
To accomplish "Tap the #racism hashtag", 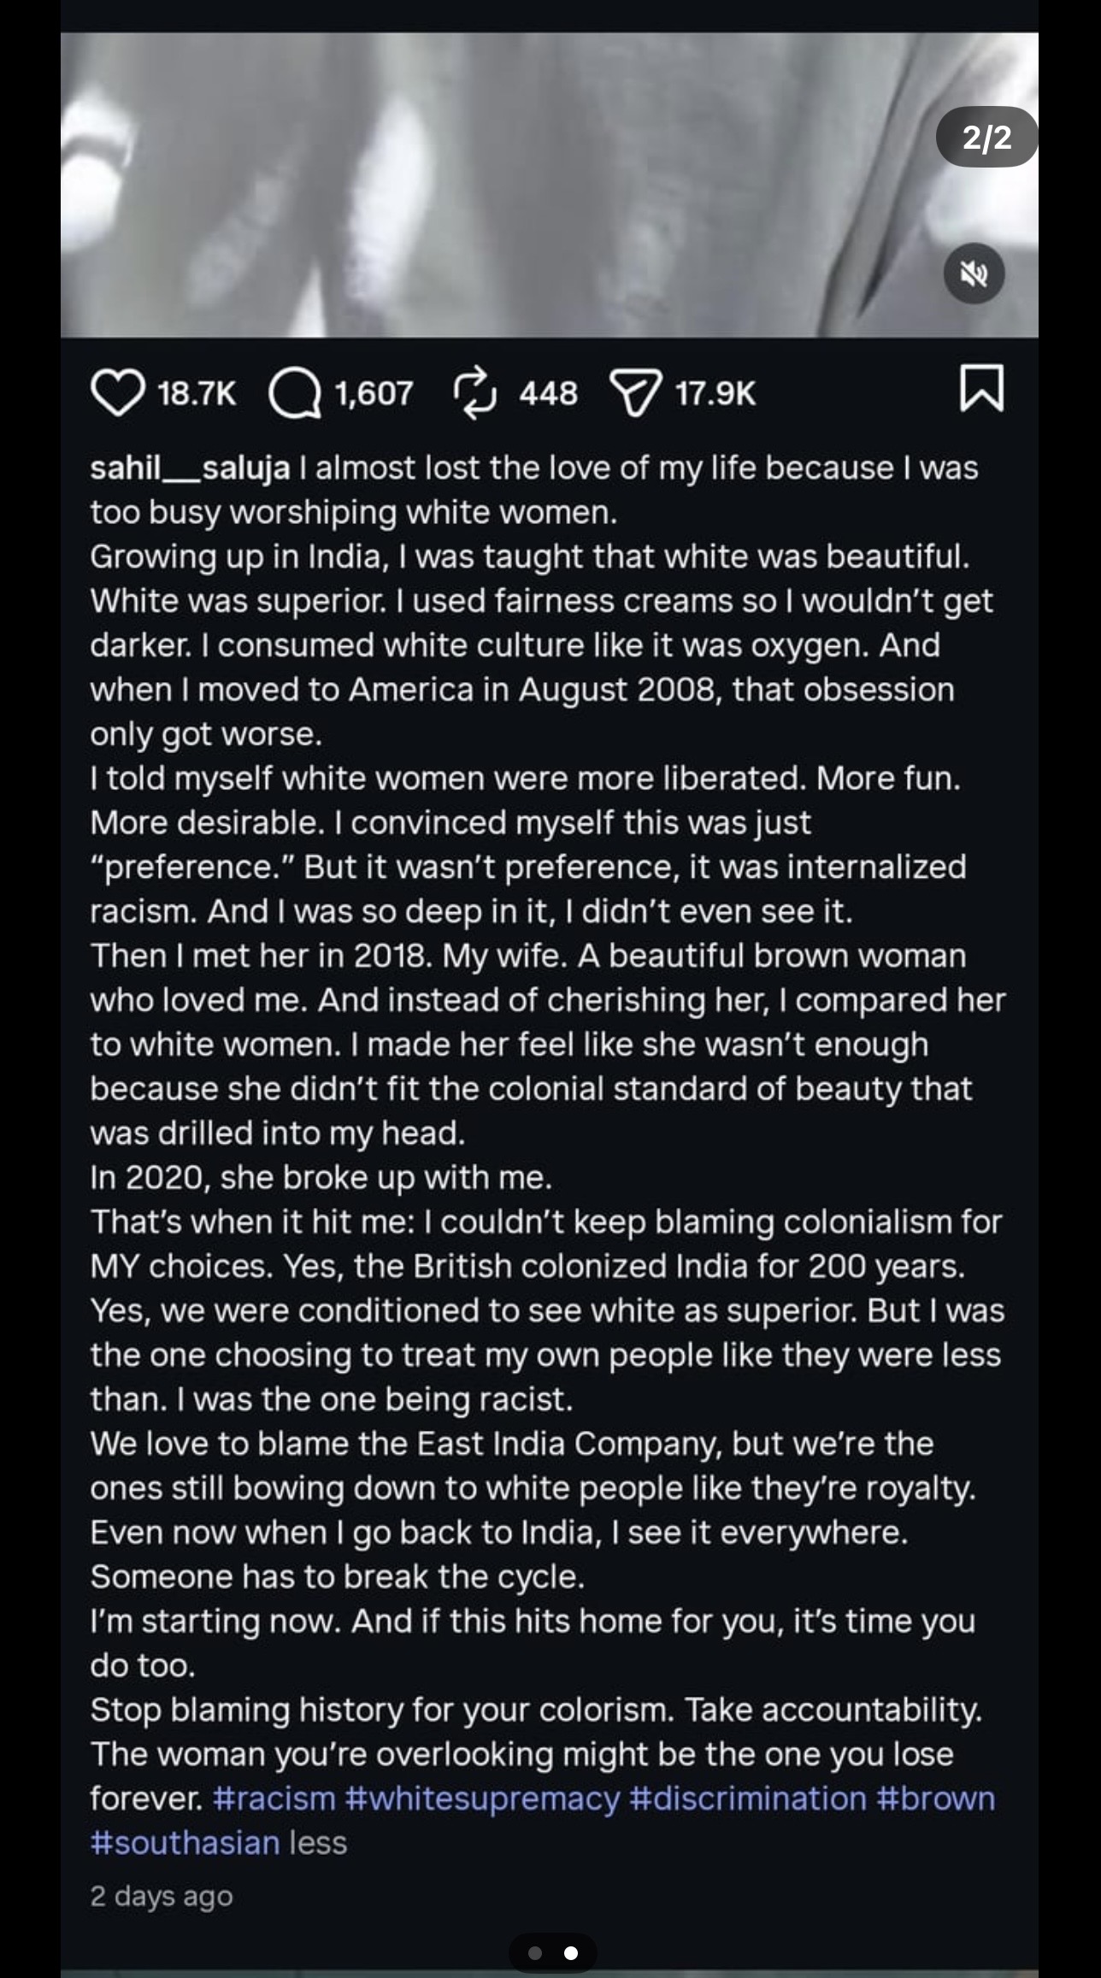I will point(274,1798).
